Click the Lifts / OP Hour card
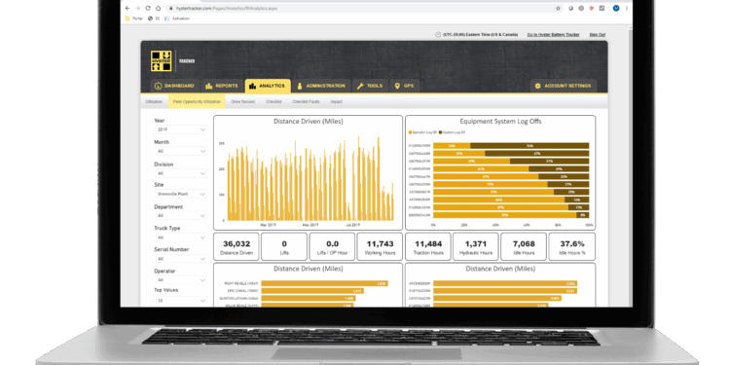730x365 pixels. coord(333,247)
